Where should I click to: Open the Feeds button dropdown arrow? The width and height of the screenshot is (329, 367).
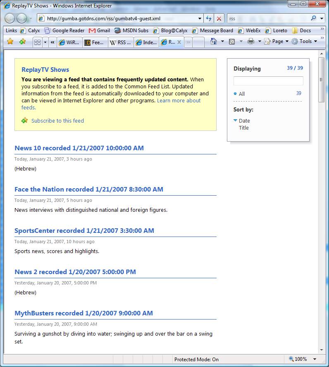(241, 42)
